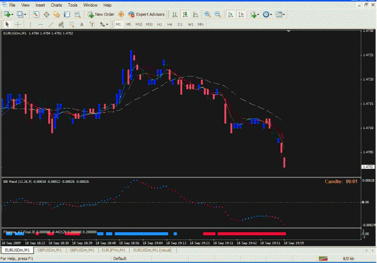Image resolution: width=377 pixels, height=263 pixels.
Task: Click the New Order button
Action: pyautogui.click(x=101, y=14)
